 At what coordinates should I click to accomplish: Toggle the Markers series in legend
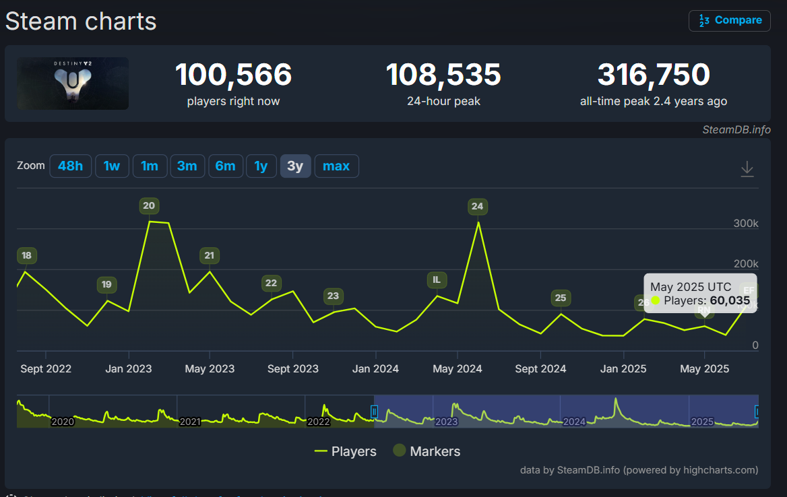(427, 451)
